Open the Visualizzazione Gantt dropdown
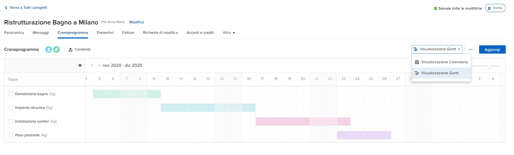The image size is (514, 155). point(437,49)
